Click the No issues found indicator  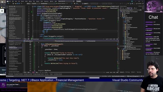(x=35, y=39)
